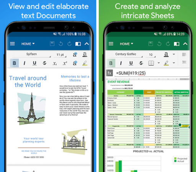Text effects icon in Documents second row
This screenshot has height=172, width=196.
click(75, 63)
